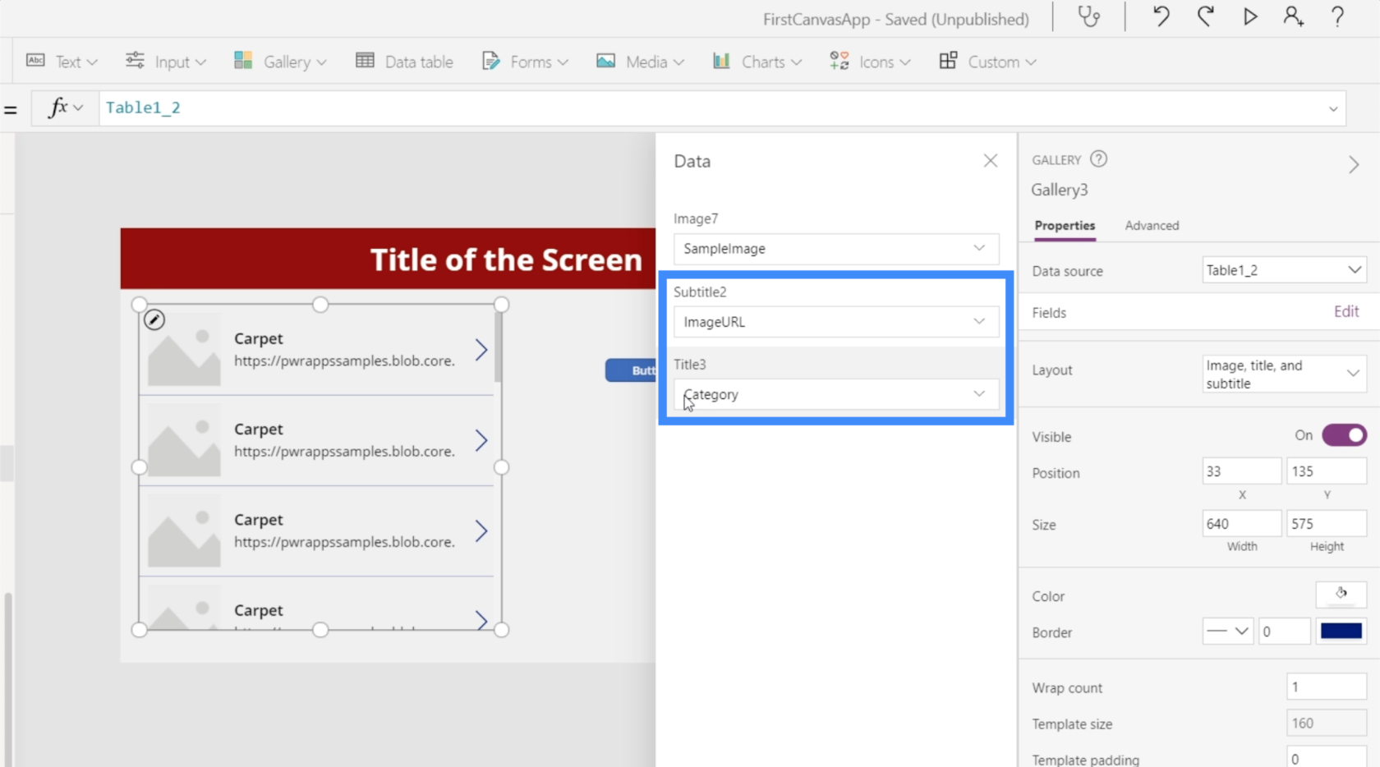The width and height of the screenshot is (1380, 767).
Task: Open the Border style dropdown
Action: pos(1227,632)
